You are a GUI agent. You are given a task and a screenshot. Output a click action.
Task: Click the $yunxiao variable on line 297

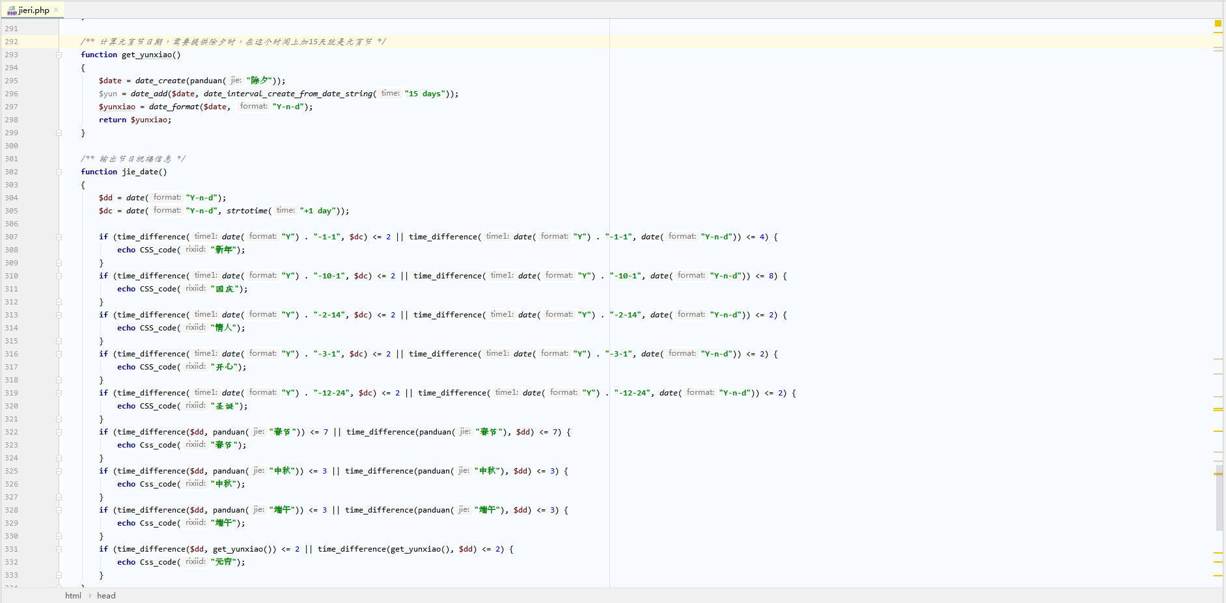pyautogui.click(x=117, y=107)
